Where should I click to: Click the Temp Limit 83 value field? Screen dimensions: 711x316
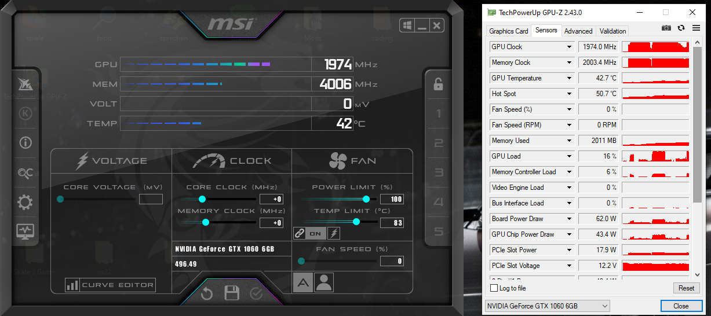click(x=392, y=223)
